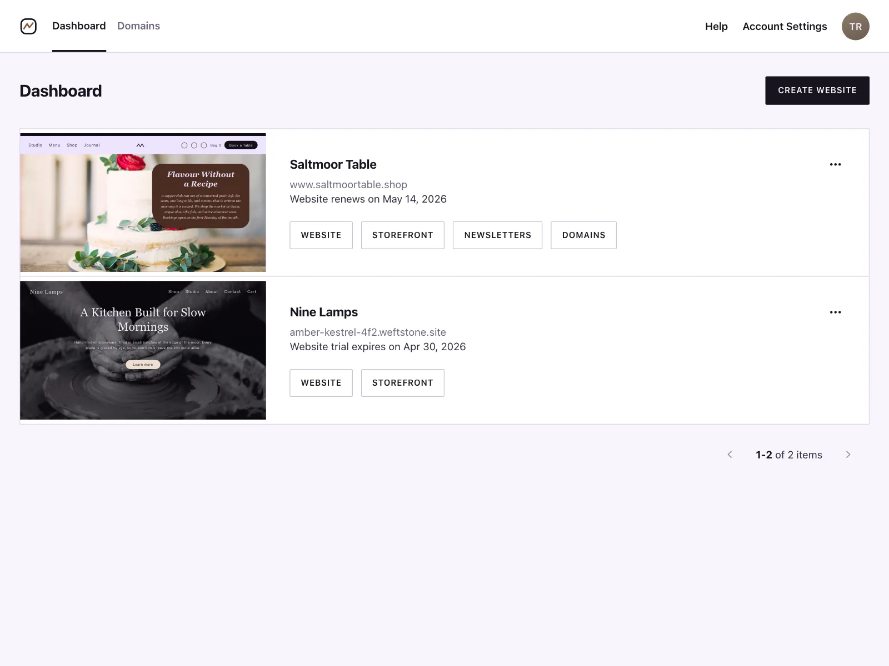Open Storefront for Nine Lamps

(403, 383)
